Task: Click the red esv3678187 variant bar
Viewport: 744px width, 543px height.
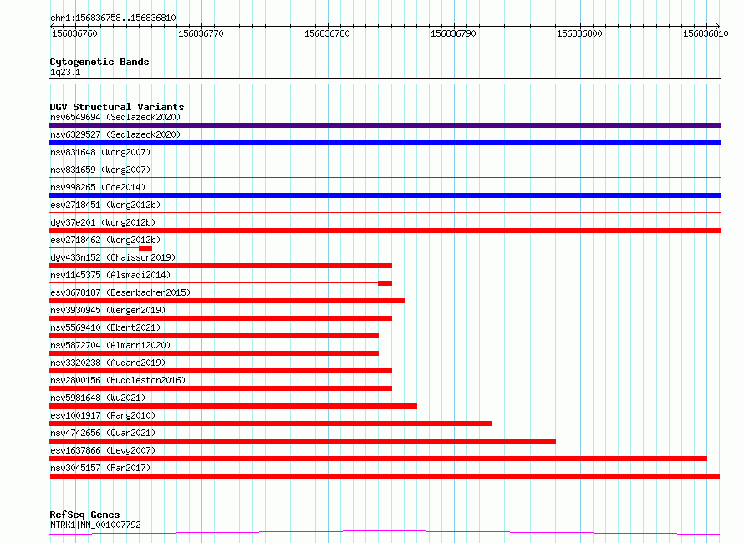Action: pyautogui.click(x=227, y=301)
